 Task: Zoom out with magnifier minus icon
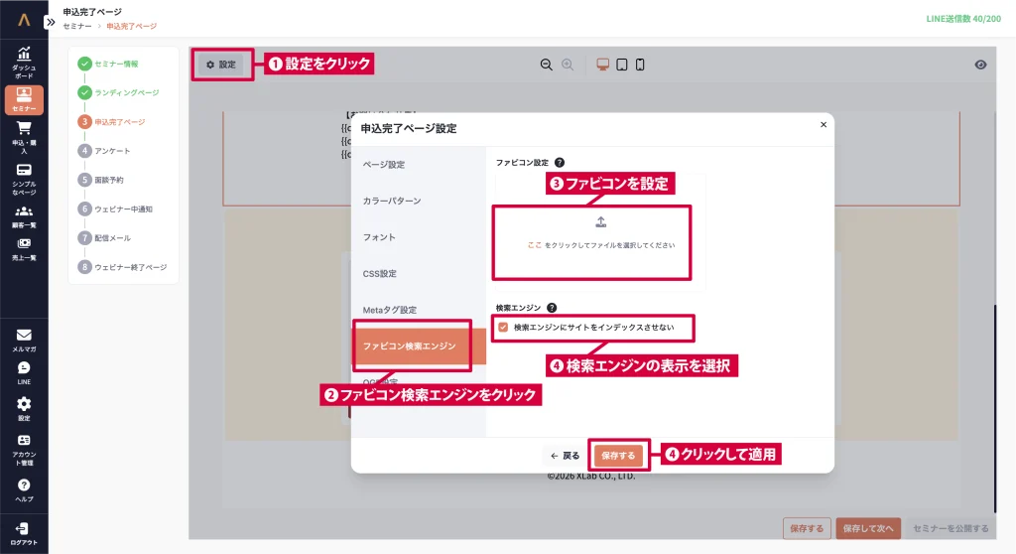pyautogui.click(x=546, y=65)
